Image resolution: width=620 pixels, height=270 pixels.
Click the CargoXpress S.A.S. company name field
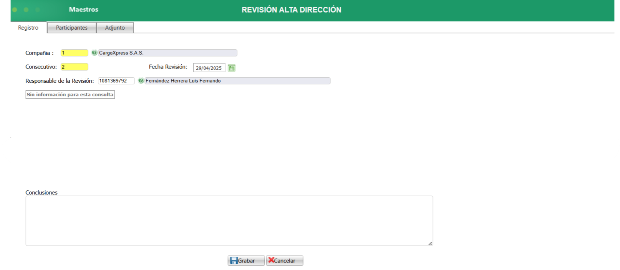coord(167,53)
